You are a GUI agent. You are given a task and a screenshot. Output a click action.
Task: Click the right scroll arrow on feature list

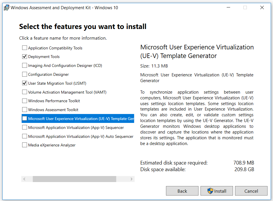[131, 179]
